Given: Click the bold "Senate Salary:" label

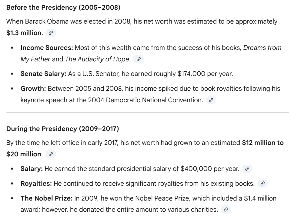Looking at the screenshot, I should pos(43,74).
